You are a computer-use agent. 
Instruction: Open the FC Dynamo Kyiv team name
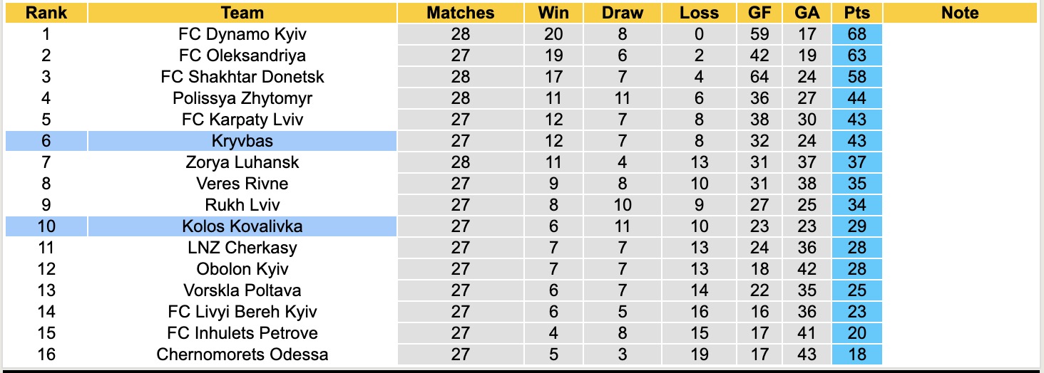coord(242,34)
